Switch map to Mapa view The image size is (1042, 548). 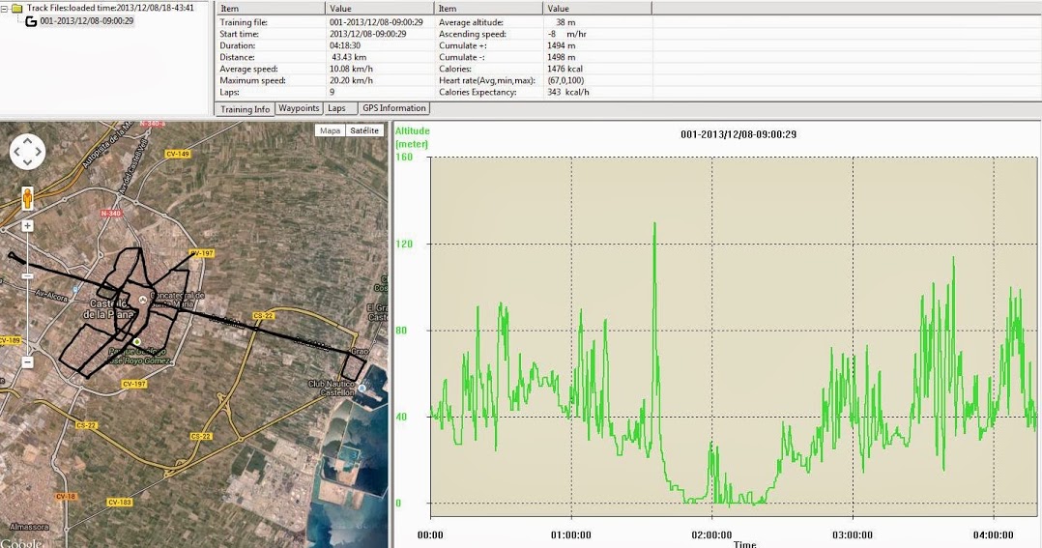tap(331, 130)
